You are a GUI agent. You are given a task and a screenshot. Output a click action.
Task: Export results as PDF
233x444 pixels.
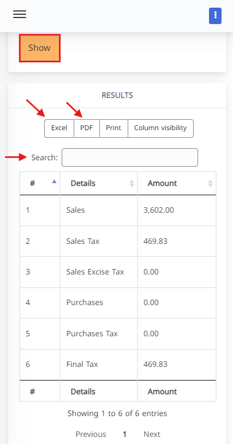point(86,128)
